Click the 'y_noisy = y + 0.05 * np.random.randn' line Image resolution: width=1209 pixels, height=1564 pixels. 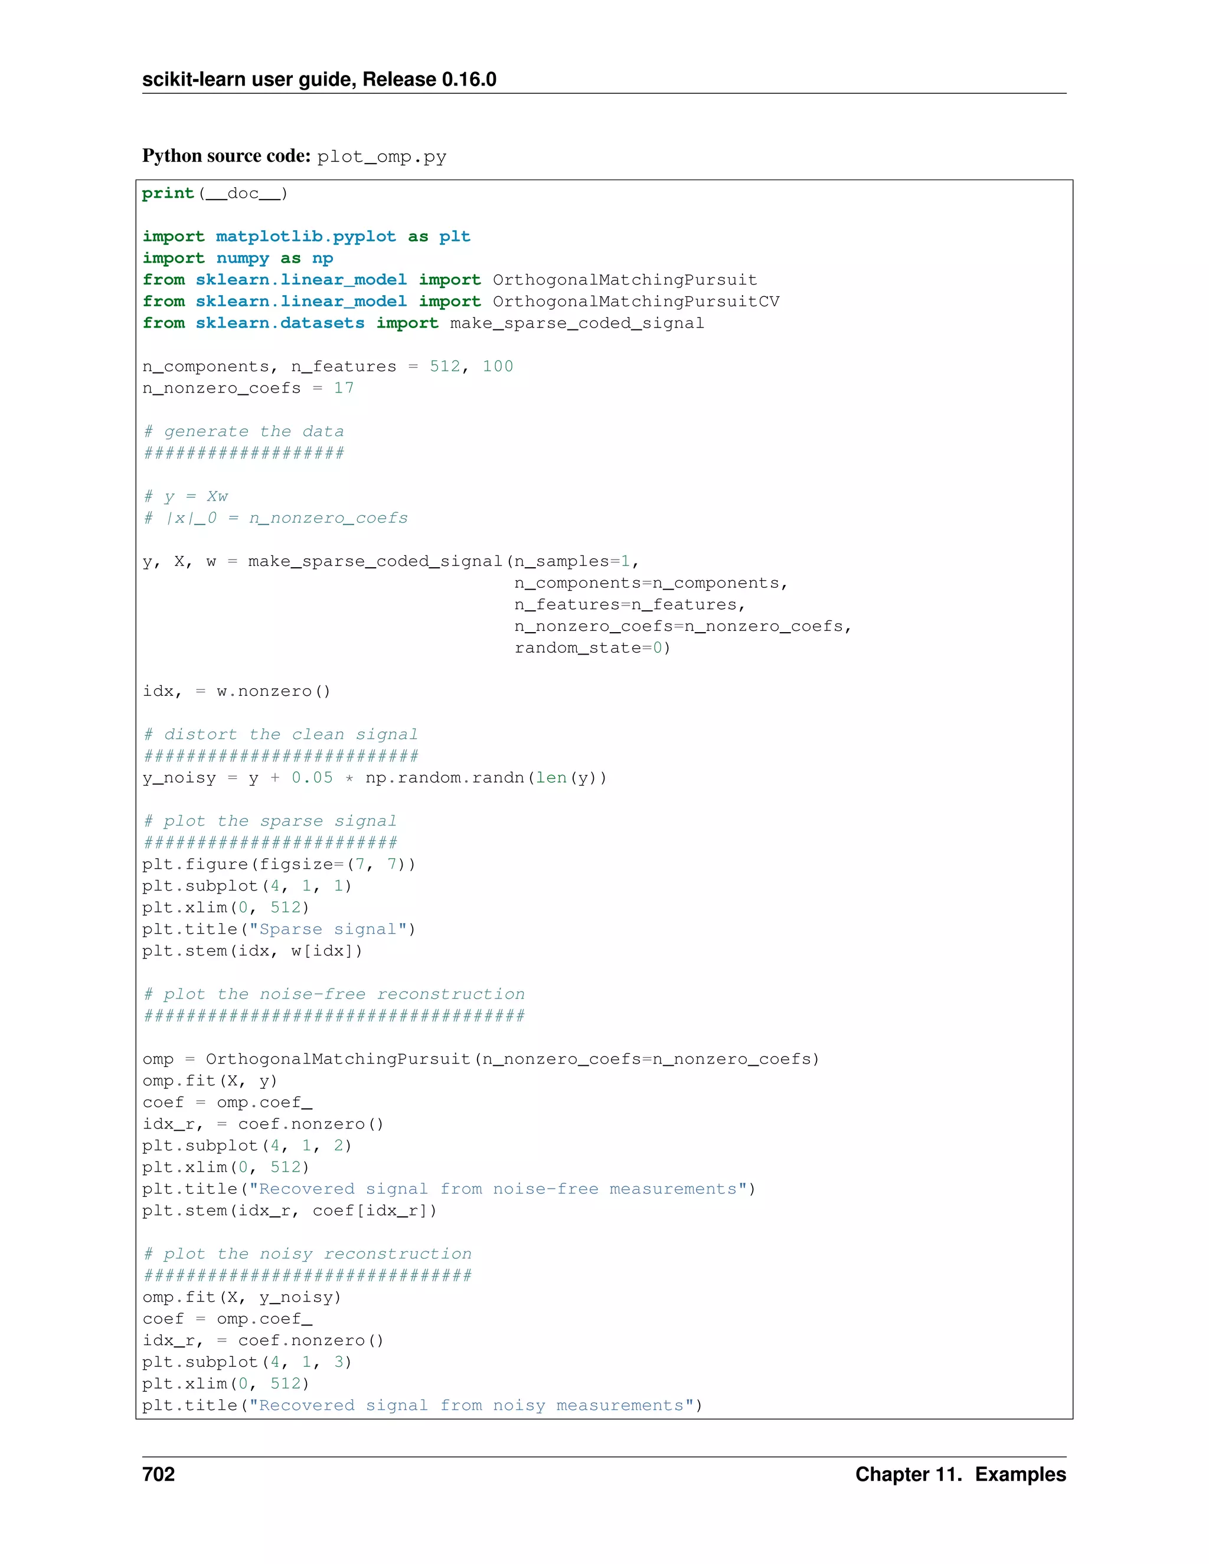375,778
